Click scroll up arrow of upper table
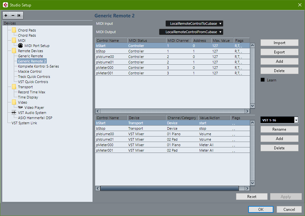Screen dimensions: 305x216 252,45
